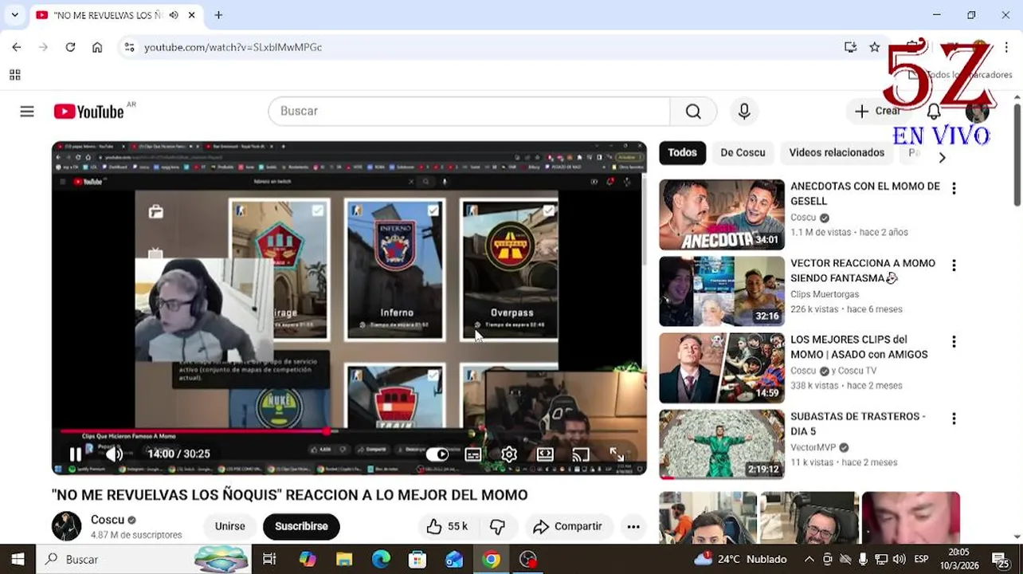Launch Microsoft Edge from taskbar
The image size is (1023, 574).
click(x=381, y=560)
